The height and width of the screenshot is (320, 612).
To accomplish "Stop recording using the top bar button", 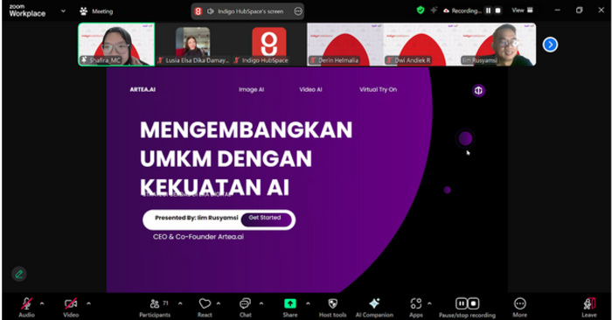I will 498,10.
